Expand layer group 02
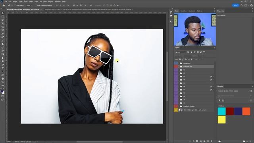 [179, 73]
